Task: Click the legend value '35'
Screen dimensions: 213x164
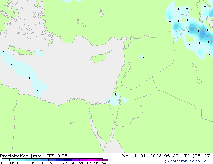Action: pyautogui.click(x=81, y=163)
